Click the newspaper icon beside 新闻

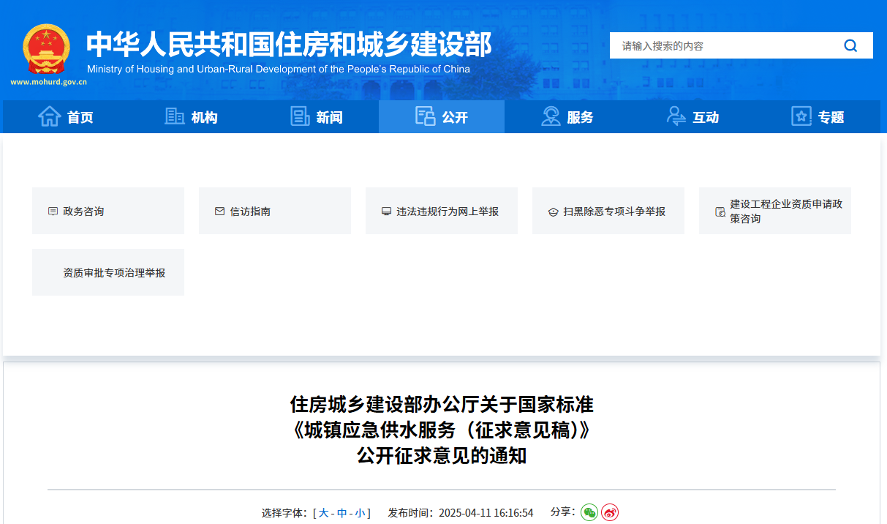(x=300, y=116)
